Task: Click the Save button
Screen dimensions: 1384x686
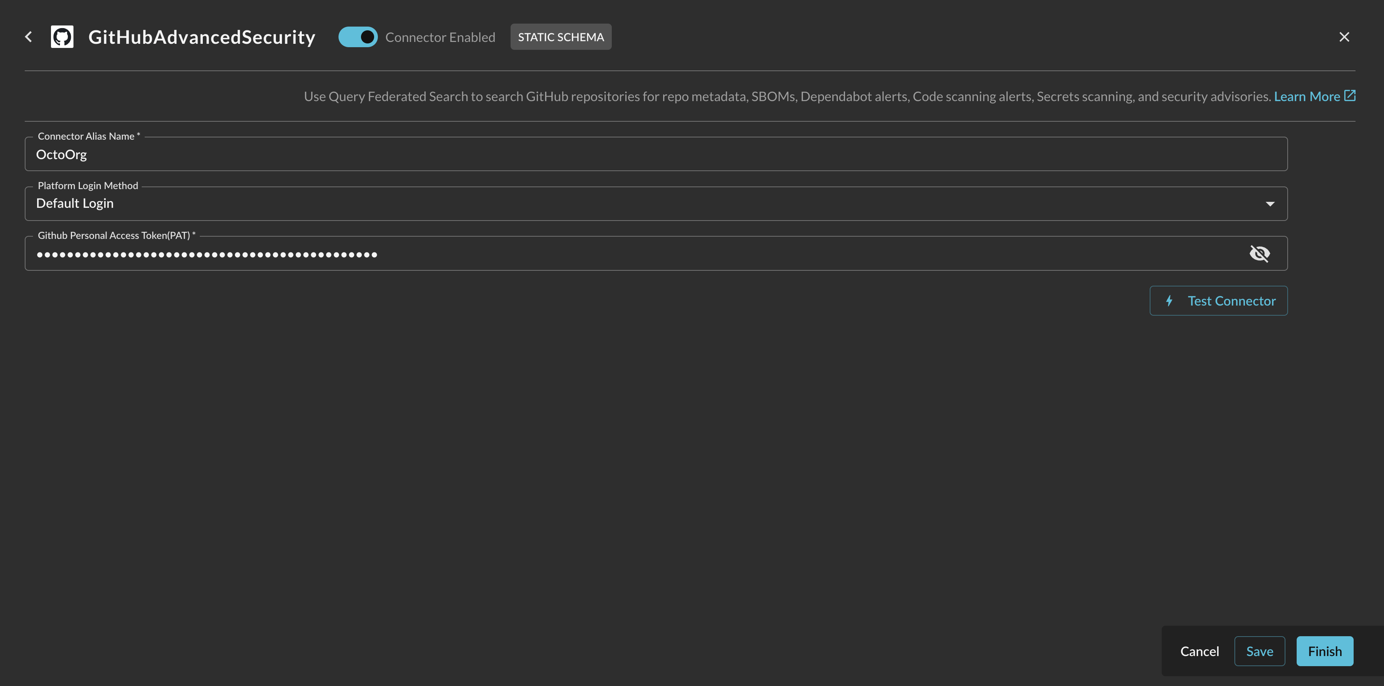Action: (x=1259, y=651)
